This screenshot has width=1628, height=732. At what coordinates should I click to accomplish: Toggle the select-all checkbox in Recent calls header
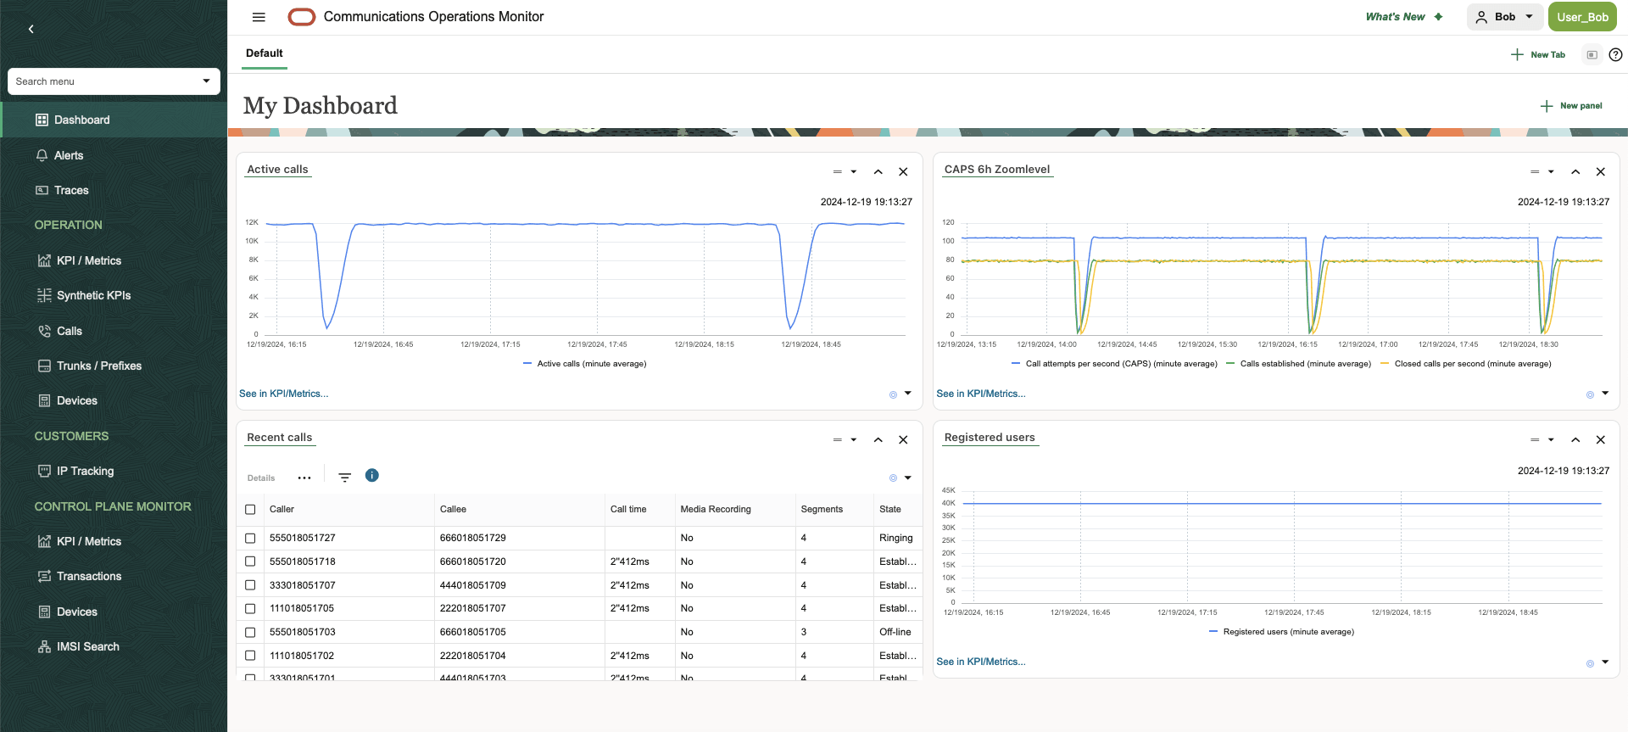(250, 510)
